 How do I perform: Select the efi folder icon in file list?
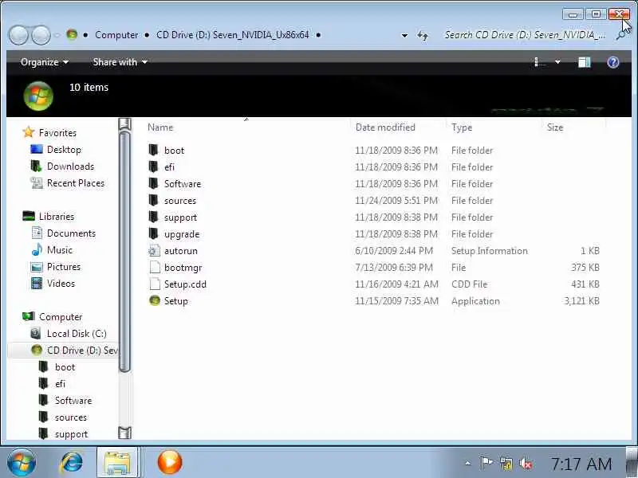pyautogui.click(x=153, y=167)
